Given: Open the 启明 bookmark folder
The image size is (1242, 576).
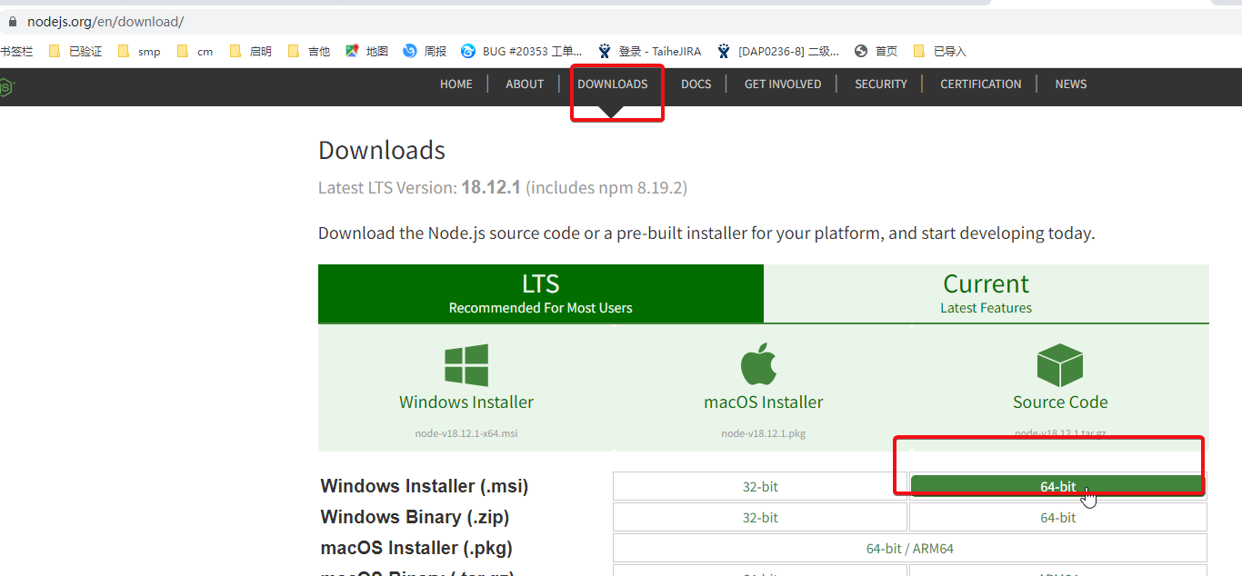Looking at the screenshot, I should 251,52.
